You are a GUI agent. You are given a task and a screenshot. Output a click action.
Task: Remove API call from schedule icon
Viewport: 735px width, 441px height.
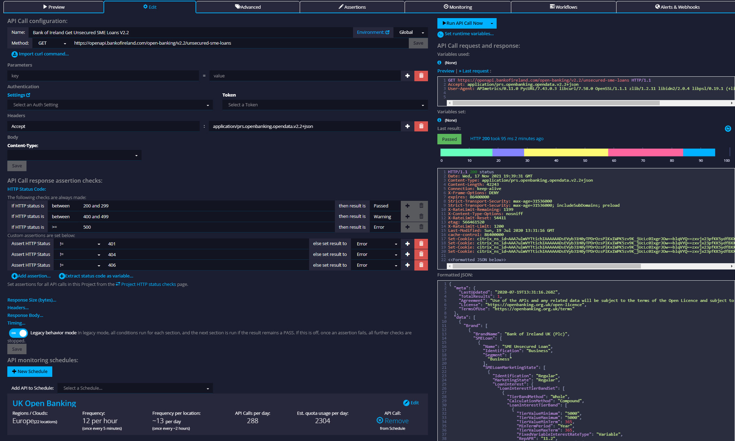pyautogui.click(x=380, y=420)
